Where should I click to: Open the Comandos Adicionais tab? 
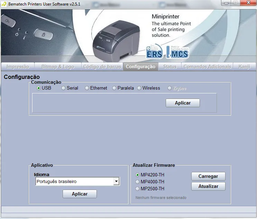(207, 66)
